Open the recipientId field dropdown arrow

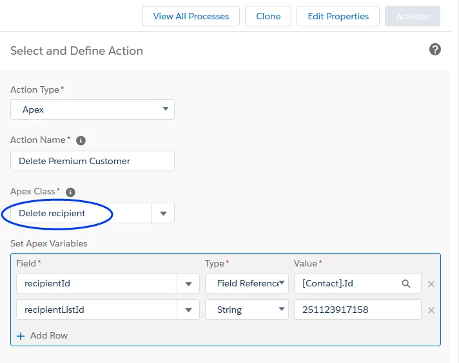[188, 283]
